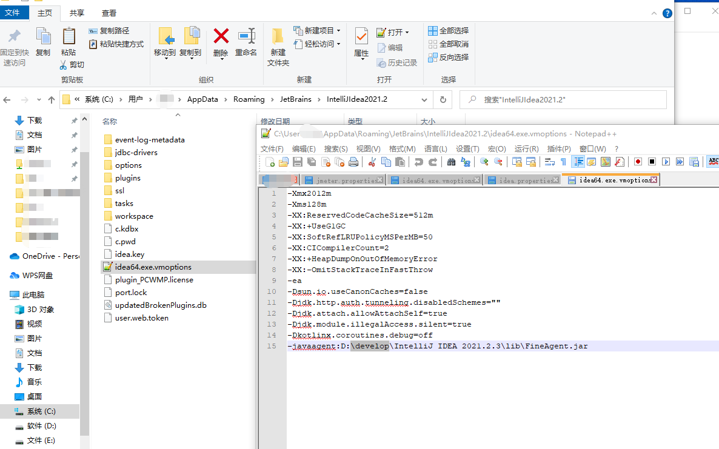Collapse the Explorer ribbon chevron

click(x=654, y=13)
